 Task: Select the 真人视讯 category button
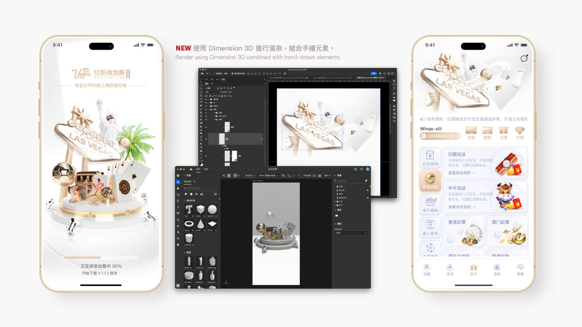[430, 228]
